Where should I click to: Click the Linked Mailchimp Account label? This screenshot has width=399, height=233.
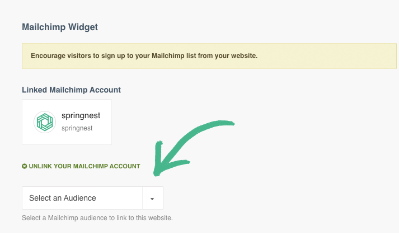click(x=71, y=89)
